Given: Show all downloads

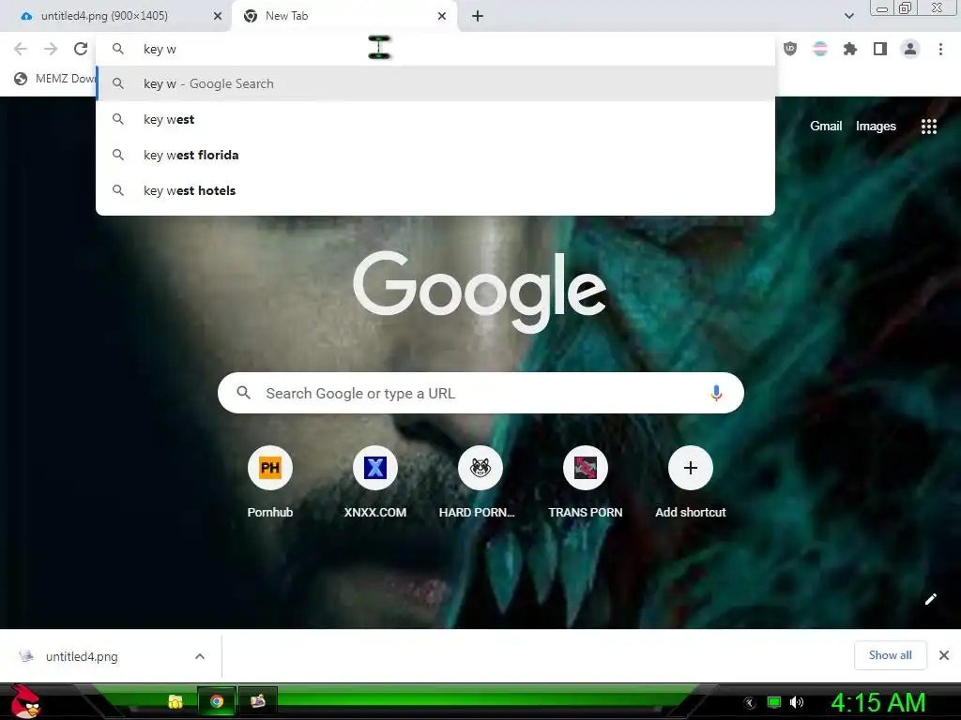Looking at the screenshot, I should (x=890, y=655).
